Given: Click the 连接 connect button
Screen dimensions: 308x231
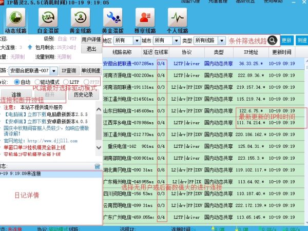Looking at the screenshot, I should pos(16,94).
